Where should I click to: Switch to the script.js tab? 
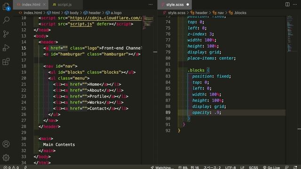tap(65, 5)
